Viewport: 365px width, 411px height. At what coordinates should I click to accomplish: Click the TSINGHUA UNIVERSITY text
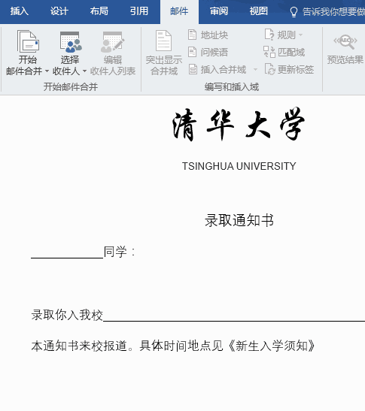click(x=239, y=166)
